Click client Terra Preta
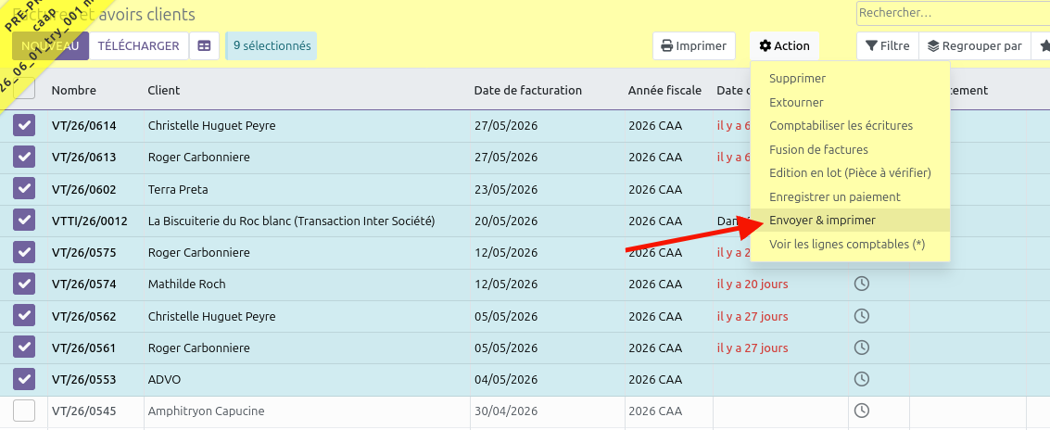Screen dimensions: 1050x430 pyautogui.click(x=178, y=190)
